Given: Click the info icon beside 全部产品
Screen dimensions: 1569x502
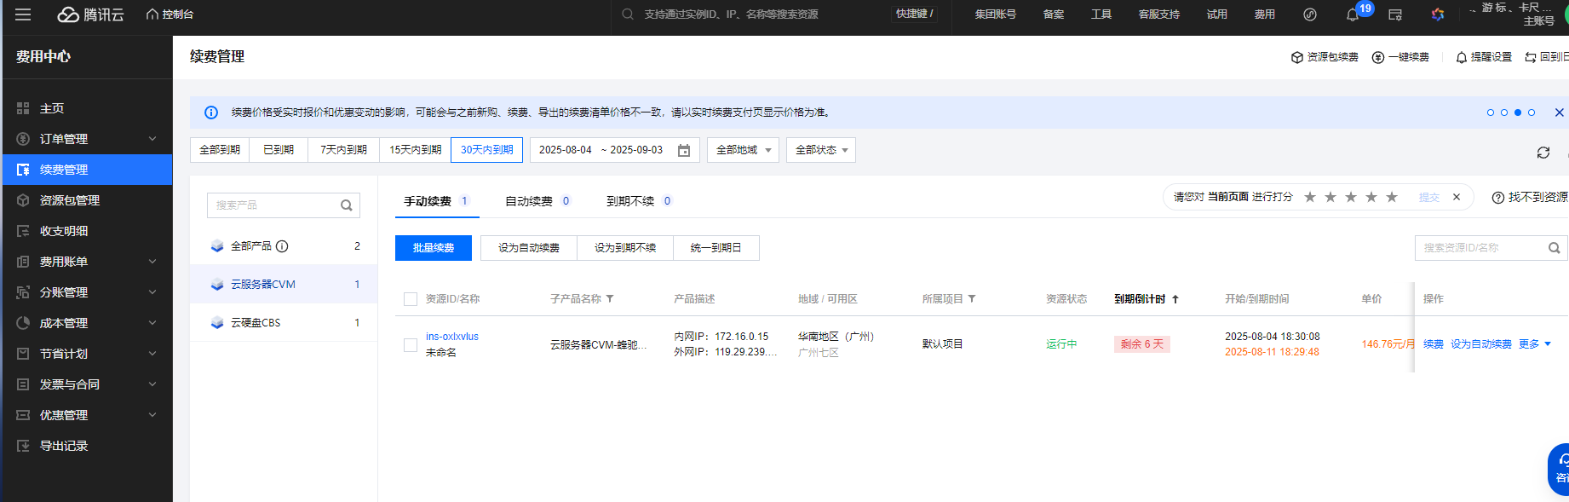Looking at the screenshot, I should 282,246.
